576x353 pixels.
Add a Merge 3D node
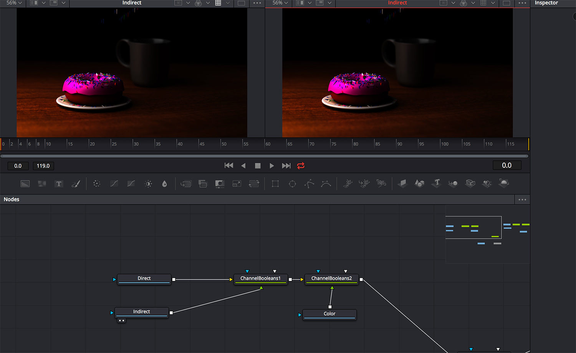coord(453,184)
